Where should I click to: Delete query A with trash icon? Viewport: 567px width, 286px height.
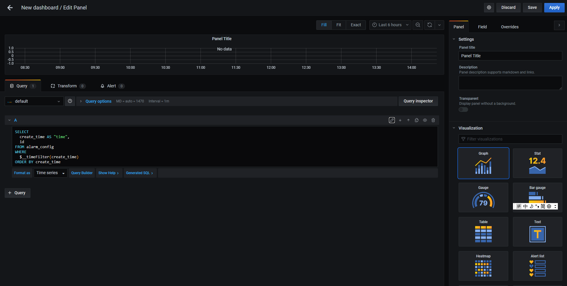coord(433,120)
